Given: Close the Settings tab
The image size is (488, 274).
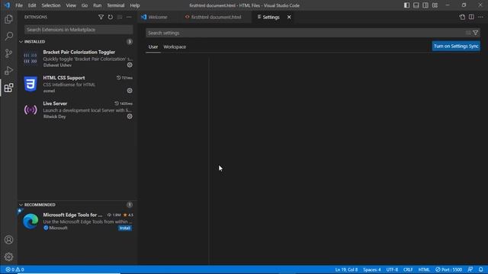Looking at the screenshot, I should 289,17.
